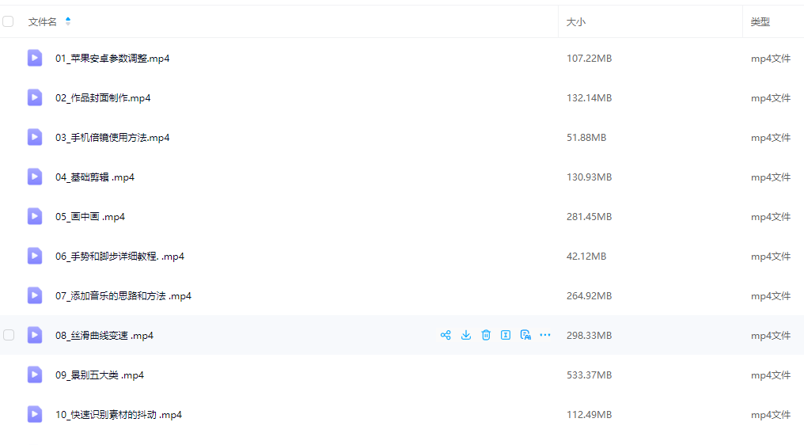This screenshot has height=445, width=804.
Task: Click the share icon for 08_丝滑曲线变速.mp4
Action: tap(446, 335)
